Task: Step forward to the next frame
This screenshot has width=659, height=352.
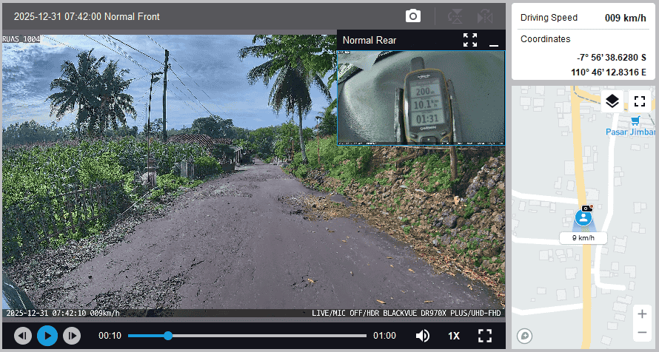Action: (x=71, y=336)
